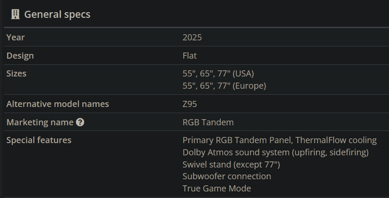The width and height of the screenshot is (389, 198).
Task: Click the USA sizes line
Action: tap(218, 74)
